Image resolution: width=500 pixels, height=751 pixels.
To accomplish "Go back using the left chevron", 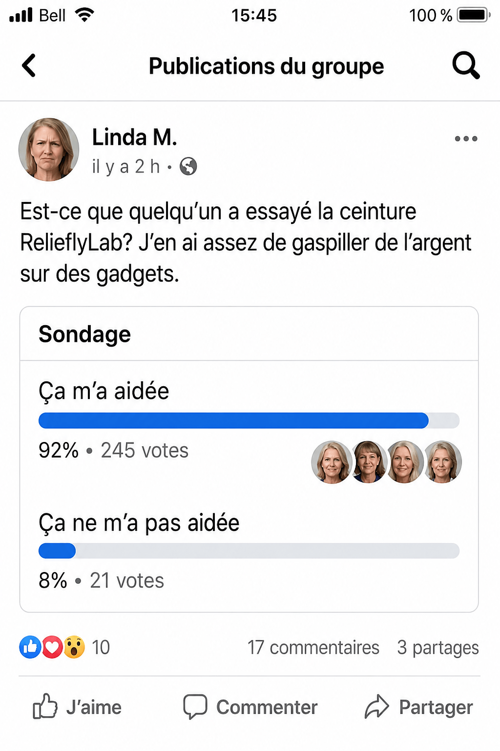I will click(x=29, y=66).
